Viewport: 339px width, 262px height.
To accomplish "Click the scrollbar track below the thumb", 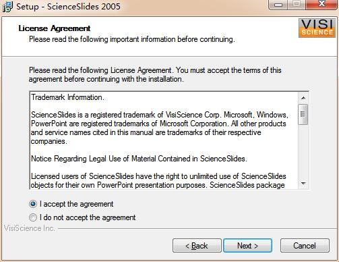I will tap(303, 151).
